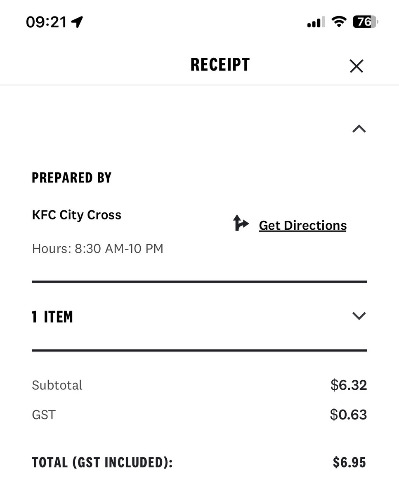Tap the KFC City Cross store name

77,215
